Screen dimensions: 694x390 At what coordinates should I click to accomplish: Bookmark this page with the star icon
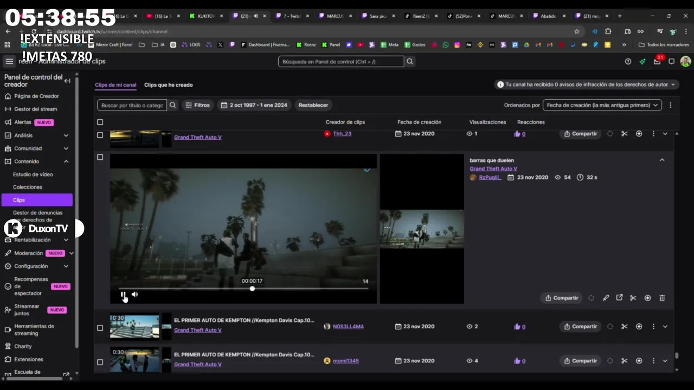[577, 31]
